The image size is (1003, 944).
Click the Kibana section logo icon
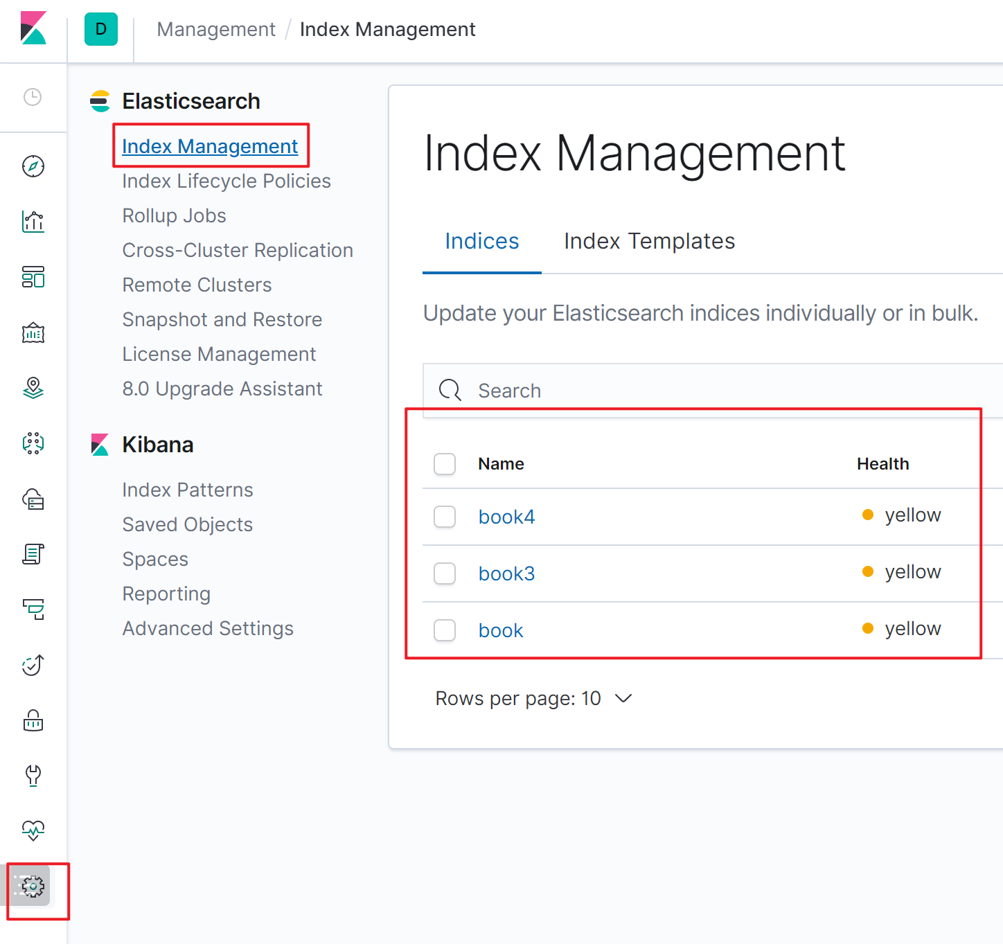pos(100,445)
